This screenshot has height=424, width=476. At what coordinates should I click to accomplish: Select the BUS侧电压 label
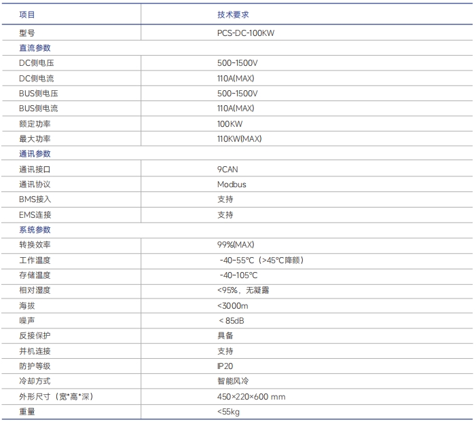39,94
